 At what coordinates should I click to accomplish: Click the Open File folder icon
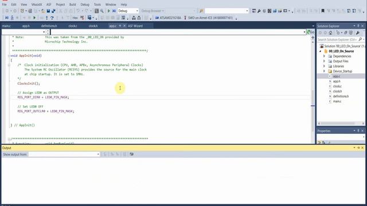44,11
